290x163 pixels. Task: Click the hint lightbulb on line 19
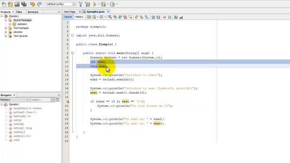tap(68, 101)
